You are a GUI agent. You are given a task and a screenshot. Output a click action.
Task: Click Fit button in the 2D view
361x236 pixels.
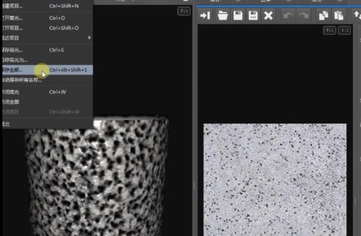[x=330, y=30]
